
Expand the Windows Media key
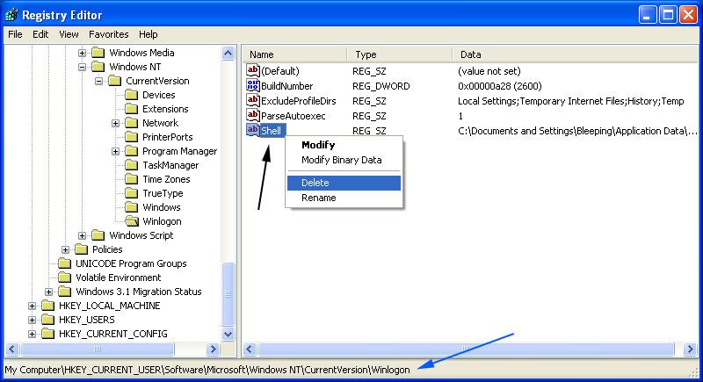point(82,53)
